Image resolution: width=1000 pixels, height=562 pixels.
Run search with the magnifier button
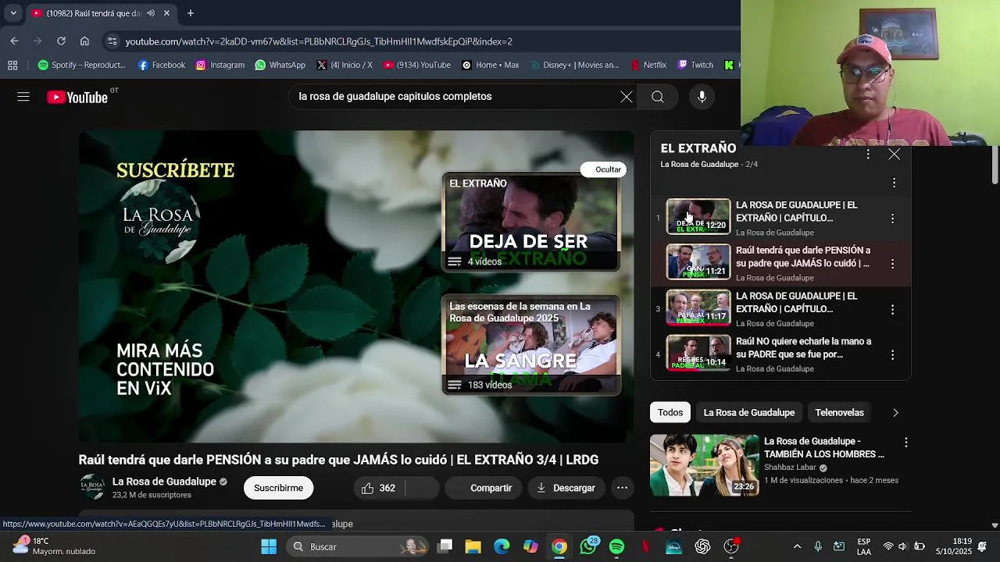pyautogui.click(x=658, y=97)
